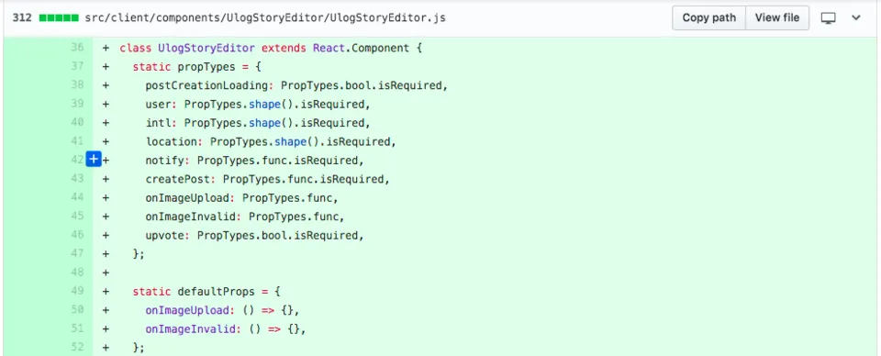Click the UlogStoryEditor.js file path
The image size is (881, 356).
click(x=265, y=18)
